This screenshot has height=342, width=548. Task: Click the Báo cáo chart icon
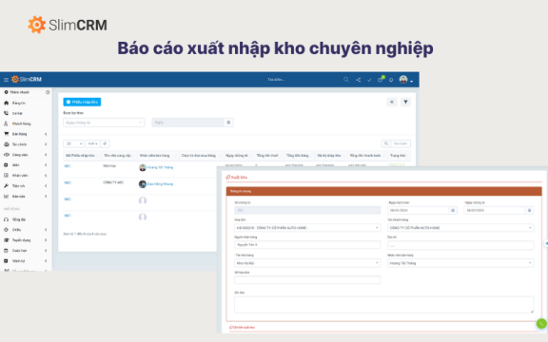pyautogui.click(x=6, y=196)
